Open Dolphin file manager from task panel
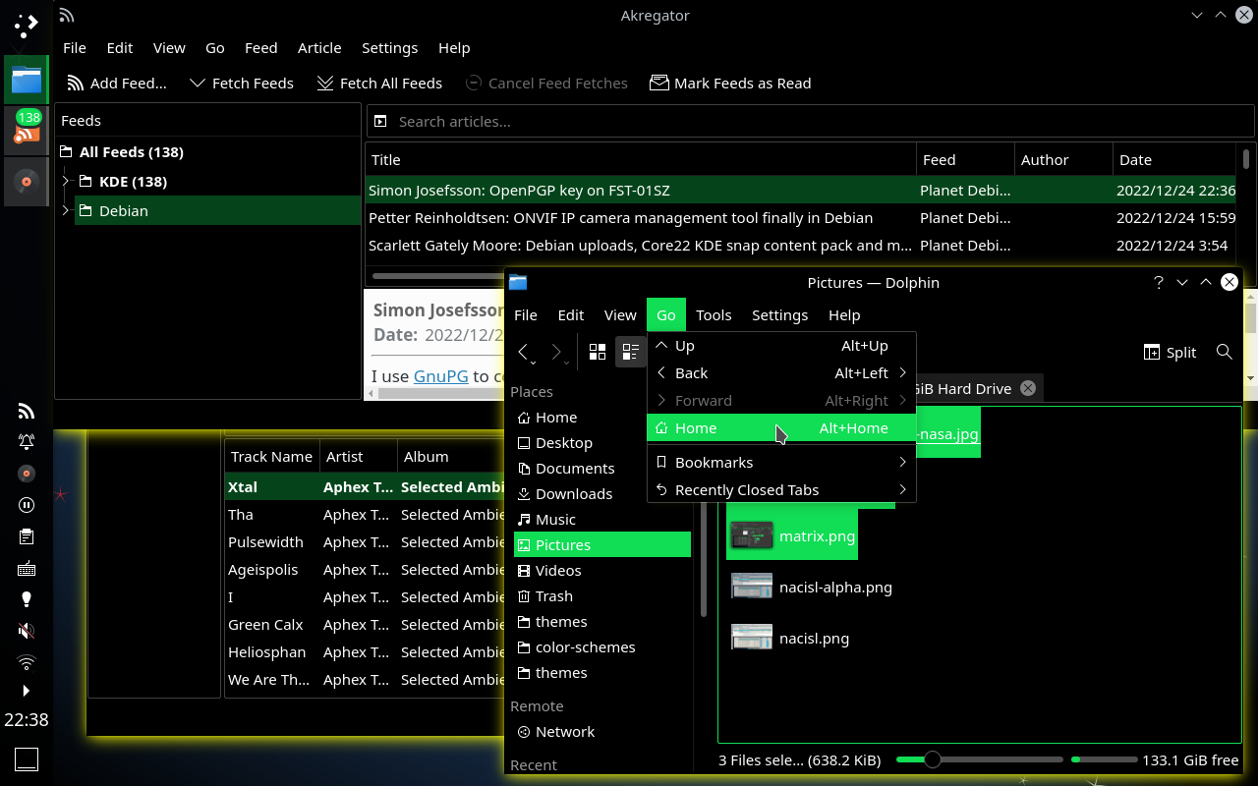This screenshot has height=786, width=1258. point(27,80)
